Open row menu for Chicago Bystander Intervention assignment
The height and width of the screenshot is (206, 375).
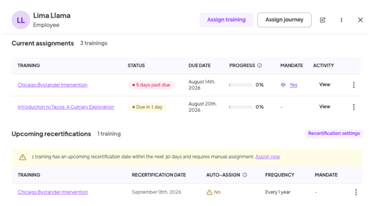(x=354, y=85)
